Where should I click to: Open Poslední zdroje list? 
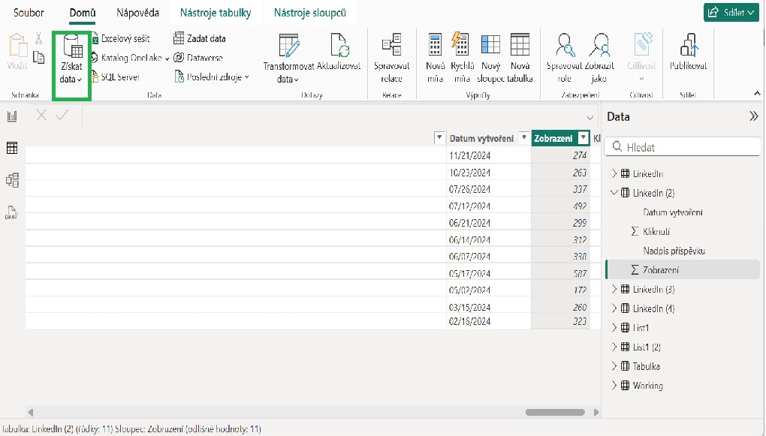212,77
